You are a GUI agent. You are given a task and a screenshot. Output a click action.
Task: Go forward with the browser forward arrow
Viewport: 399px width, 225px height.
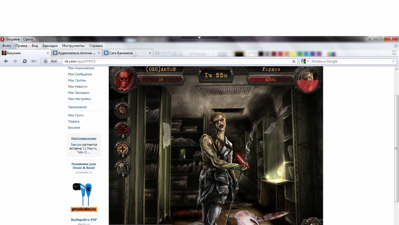[x=15, y=61]
